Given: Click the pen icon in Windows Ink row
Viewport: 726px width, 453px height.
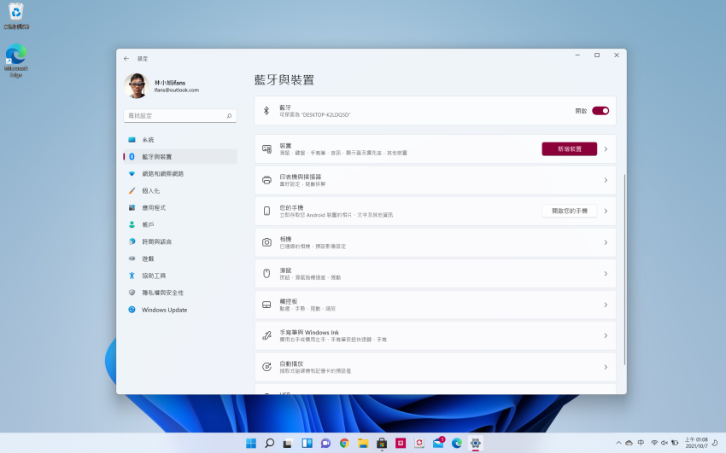Looking at the screenshot, I should coord(266,336).
